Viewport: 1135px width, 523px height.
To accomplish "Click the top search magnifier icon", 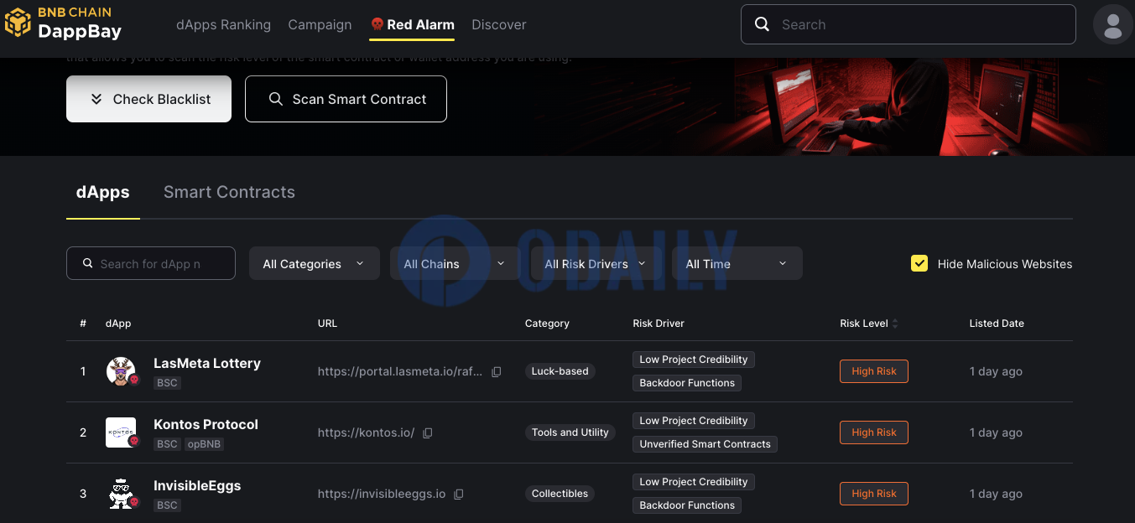I will pos(762,24).
